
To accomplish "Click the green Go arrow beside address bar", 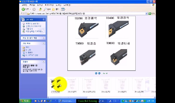I will click(150, 14).
